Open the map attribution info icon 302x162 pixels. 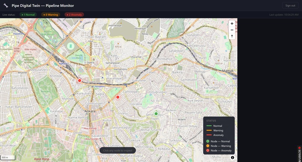tap(232, 158)
